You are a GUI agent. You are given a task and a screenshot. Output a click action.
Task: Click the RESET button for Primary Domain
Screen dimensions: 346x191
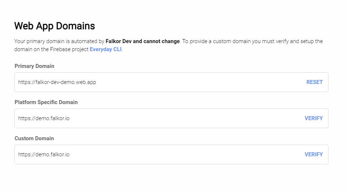pyautogui.click(x=314, y=82)
